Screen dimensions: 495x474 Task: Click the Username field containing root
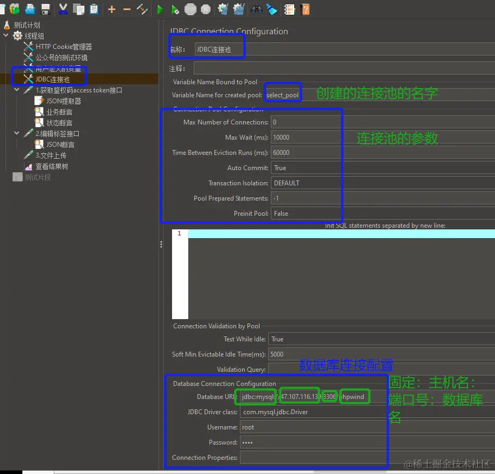point(367,427)
